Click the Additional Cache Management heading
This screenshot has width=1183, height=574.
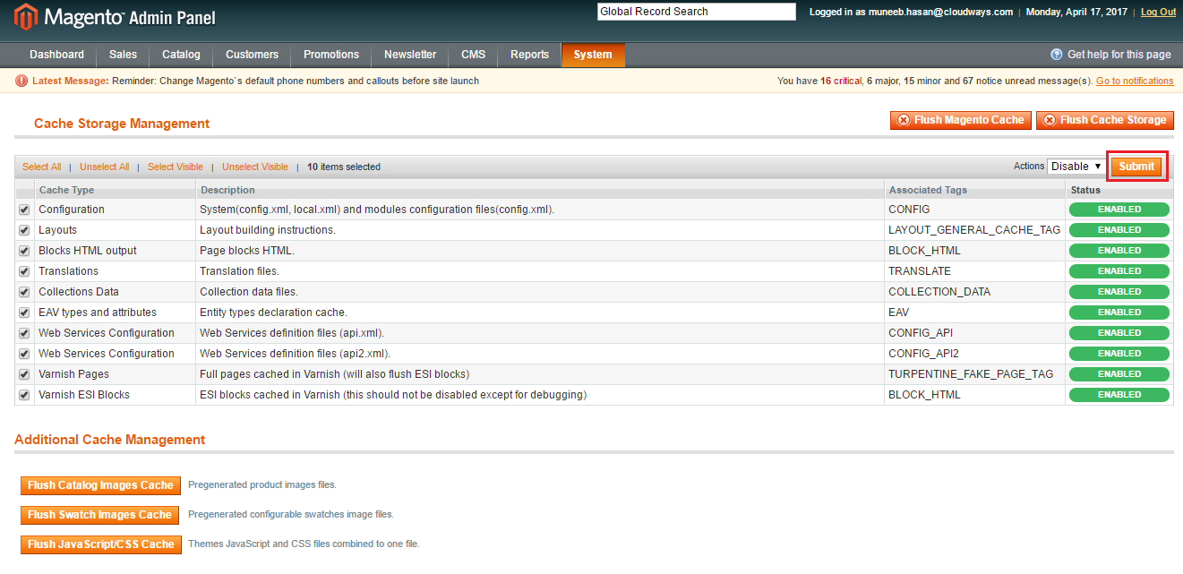click(x=110, y=440)
